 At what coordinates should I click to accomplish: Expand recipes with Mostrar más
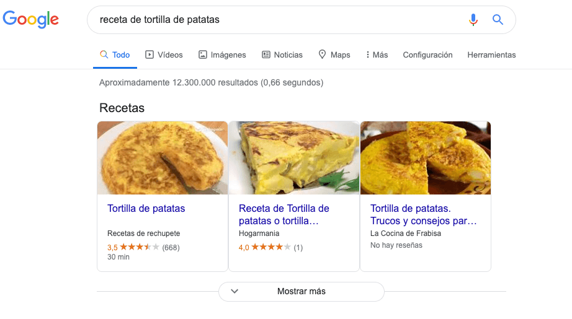click(301, 291)
